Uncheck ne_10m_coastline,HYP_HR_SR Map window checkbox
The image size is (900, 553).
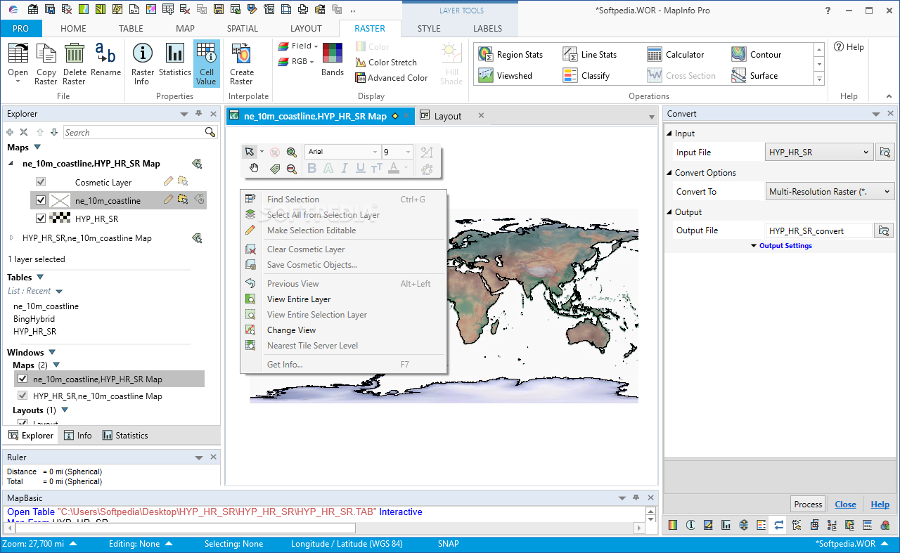click(x=22, y=379)
